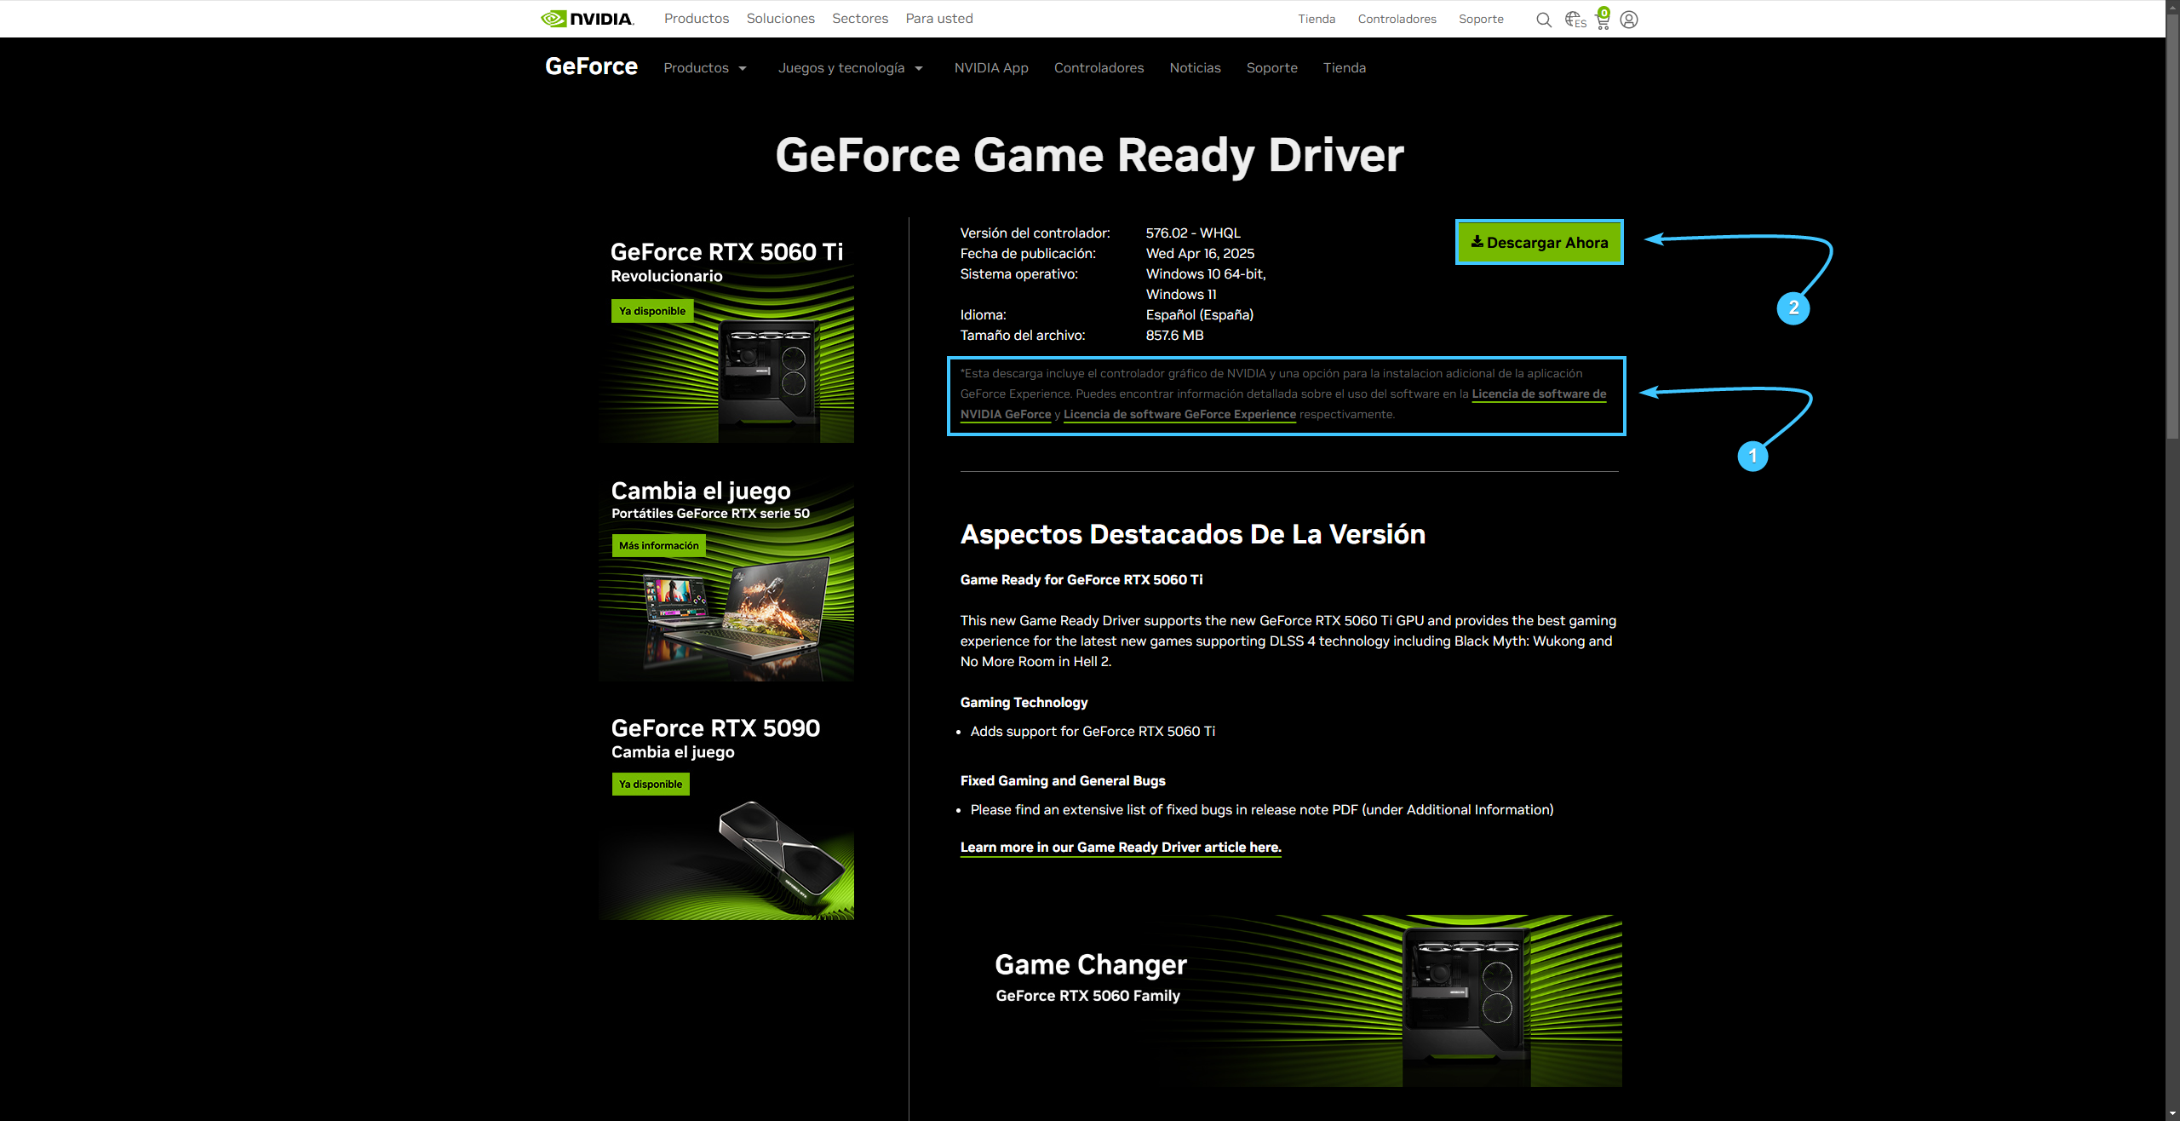
Task: Expand Juegos y tecnología dropdown
Action: click(851, 68)
